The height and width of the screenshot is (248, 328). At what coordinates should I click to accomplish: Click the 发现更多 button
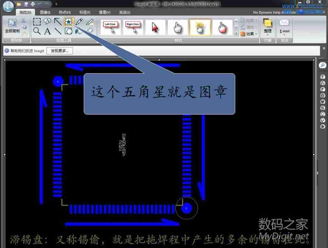[60, 50]
